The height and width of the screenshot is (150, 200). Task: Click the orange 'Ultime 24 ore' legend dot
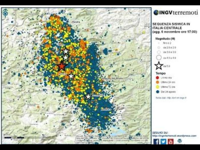(x=157, y=82)
